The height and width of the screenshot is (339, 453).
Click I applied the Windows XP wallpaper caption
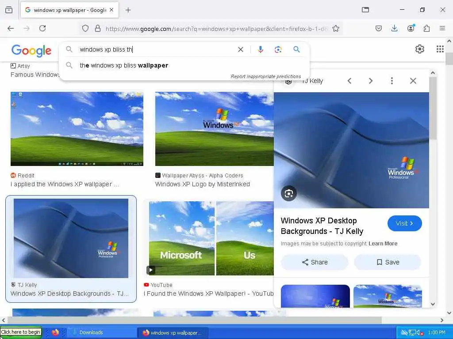65,184
